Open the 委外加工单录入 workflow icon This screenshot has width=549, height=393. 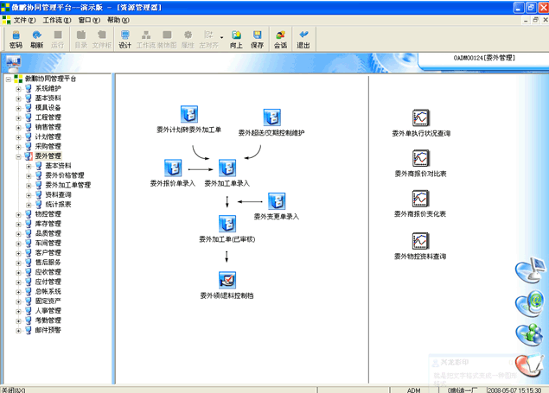(x=227, y=168)
